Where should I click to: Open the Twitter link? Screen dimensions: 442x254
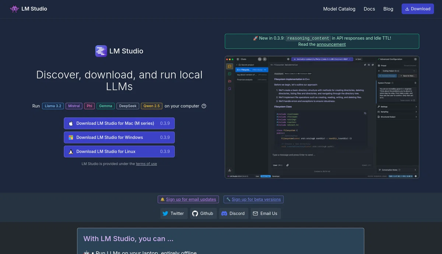pyautogui.click(x=174, y=213)
